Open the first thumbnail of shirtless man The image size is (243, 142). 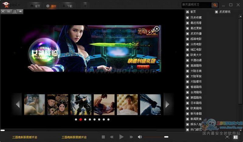(x=35, y=105)
